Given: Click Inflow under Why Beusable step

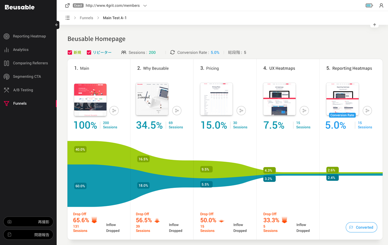Looking at the screenshot, I should click(174, 225).
